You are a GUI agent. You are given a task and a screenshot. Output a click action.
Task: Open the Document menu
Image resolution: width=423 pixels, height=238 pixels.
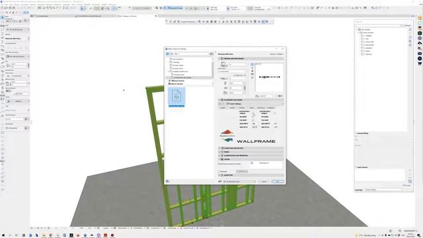coord(24,5)
